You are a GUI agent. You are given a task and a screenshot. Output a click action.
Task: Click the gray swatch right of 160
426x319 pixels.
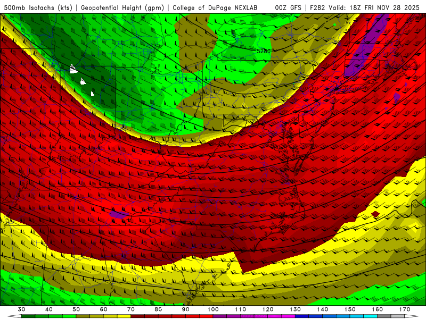384,316
